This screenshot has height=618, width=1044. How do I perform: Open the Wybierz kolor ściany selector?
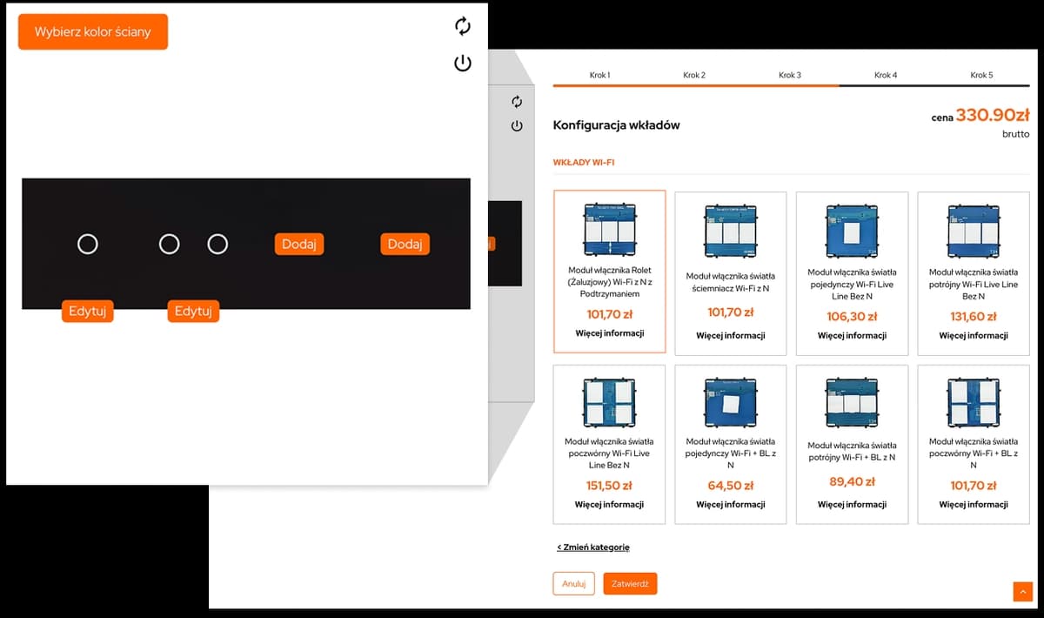(93, 32)
